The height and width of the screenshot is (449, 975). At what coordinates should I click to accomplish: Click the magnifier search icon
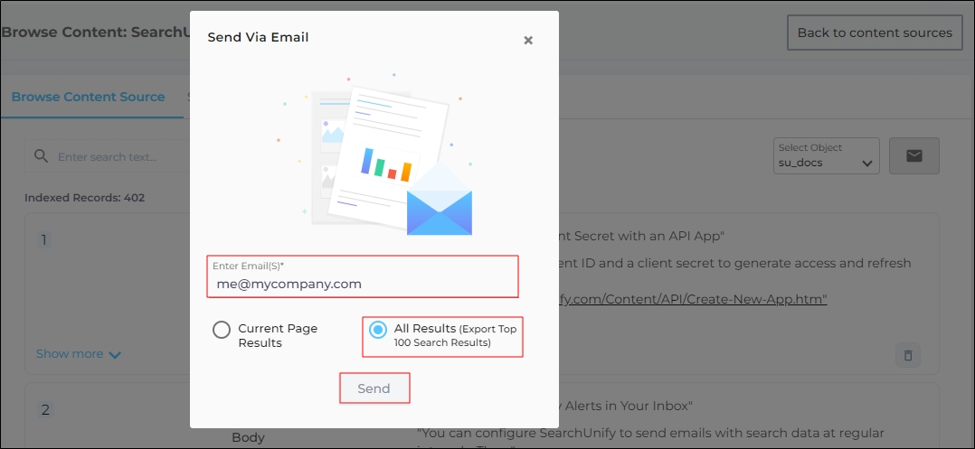tap(41, 156)
